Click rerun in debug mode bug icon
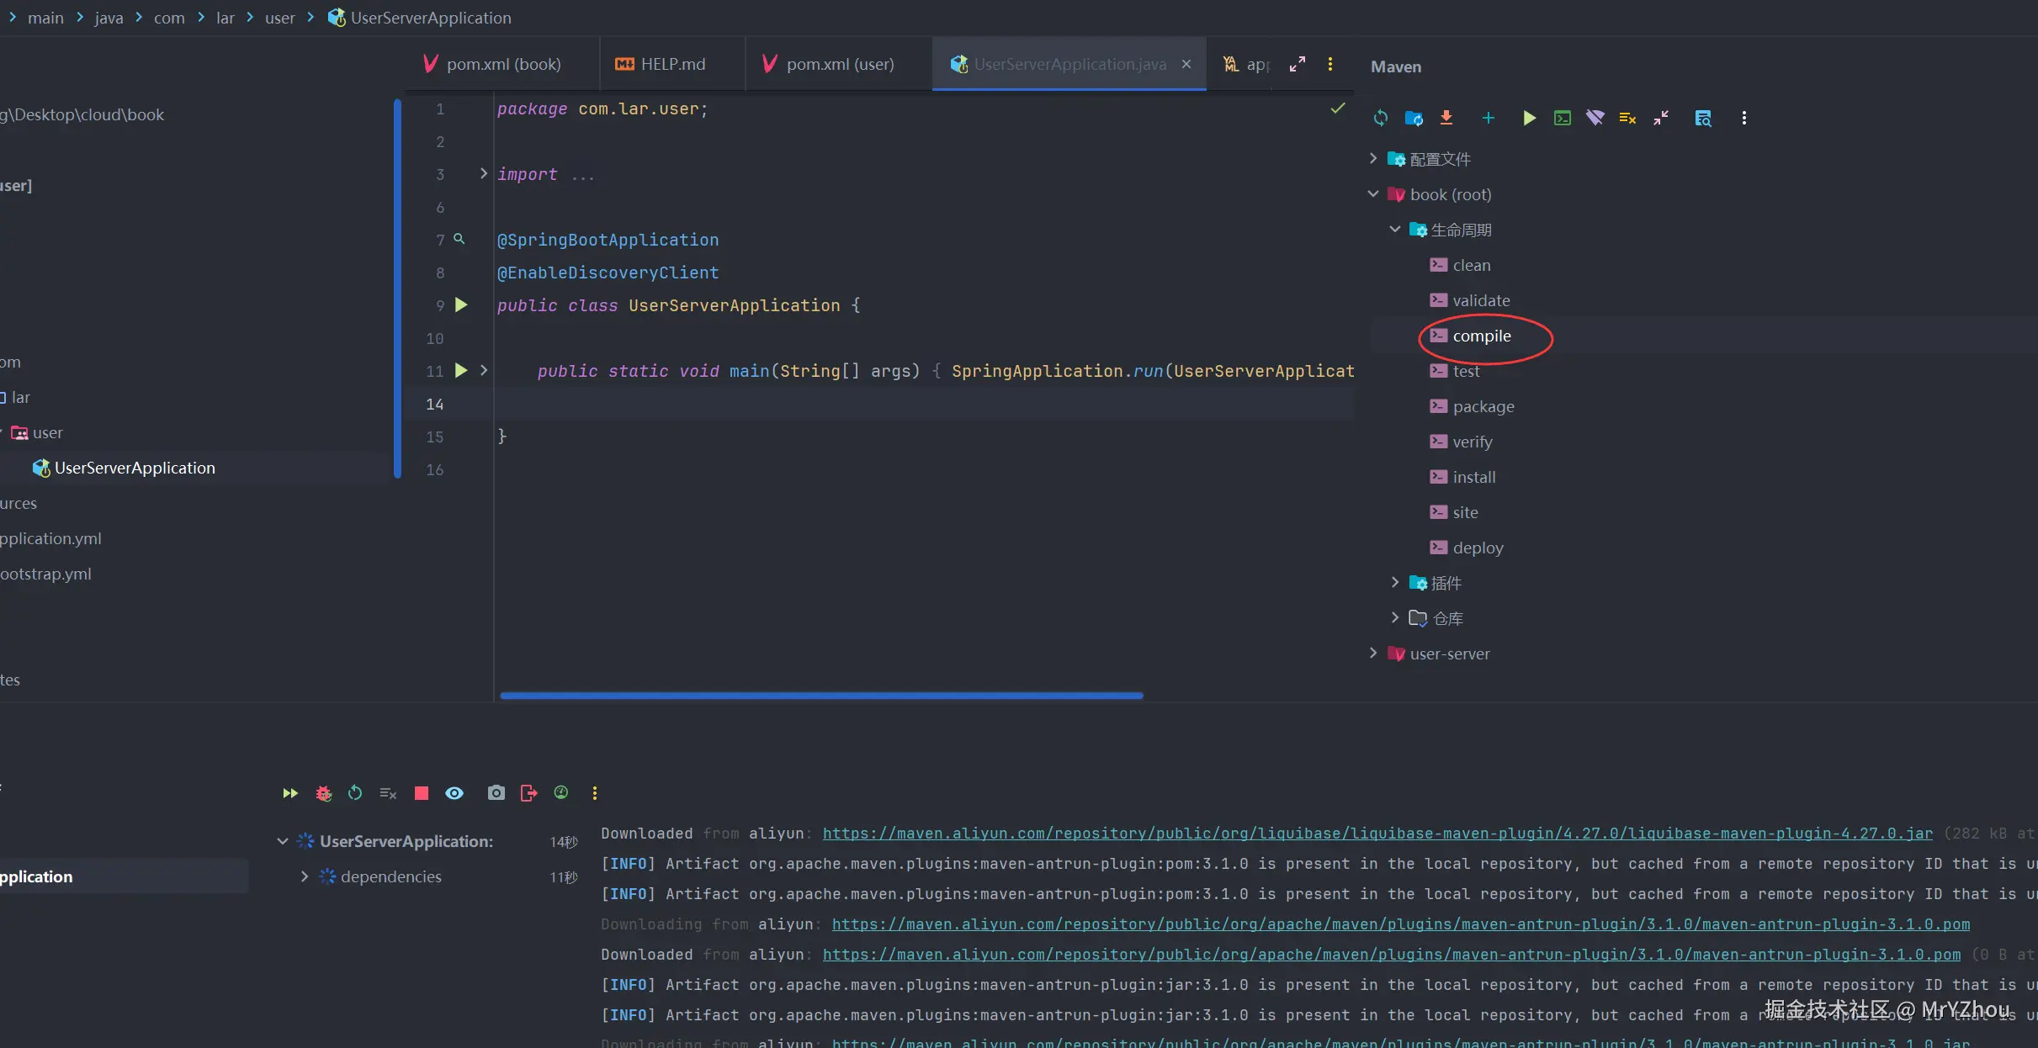Image resolution: width=2038 pixels, height=1048 pixels. (x=323, y=793)
